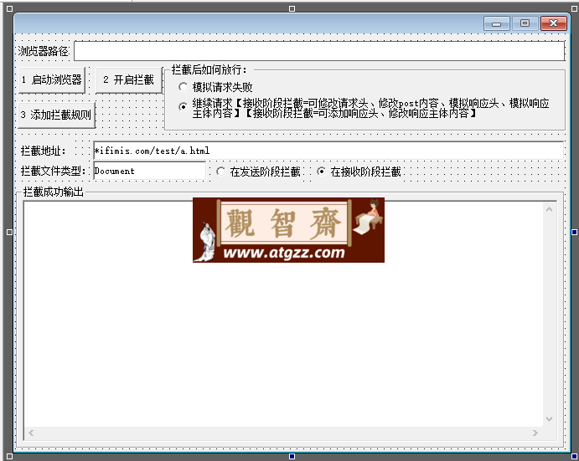The width and height of the screenshot is (579, 461).
Task: Maximize the form window
Action: tap(525, 23)
